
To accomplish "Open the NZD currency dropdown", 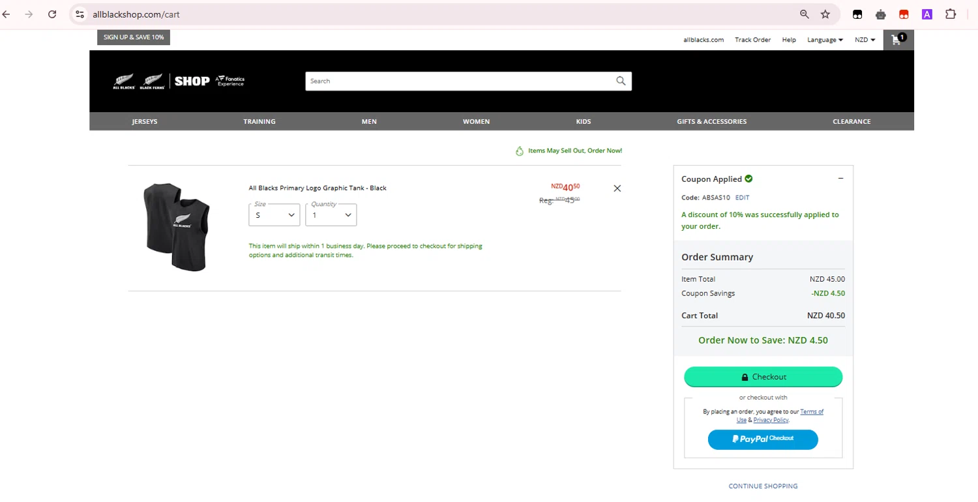I will point(865,40).
